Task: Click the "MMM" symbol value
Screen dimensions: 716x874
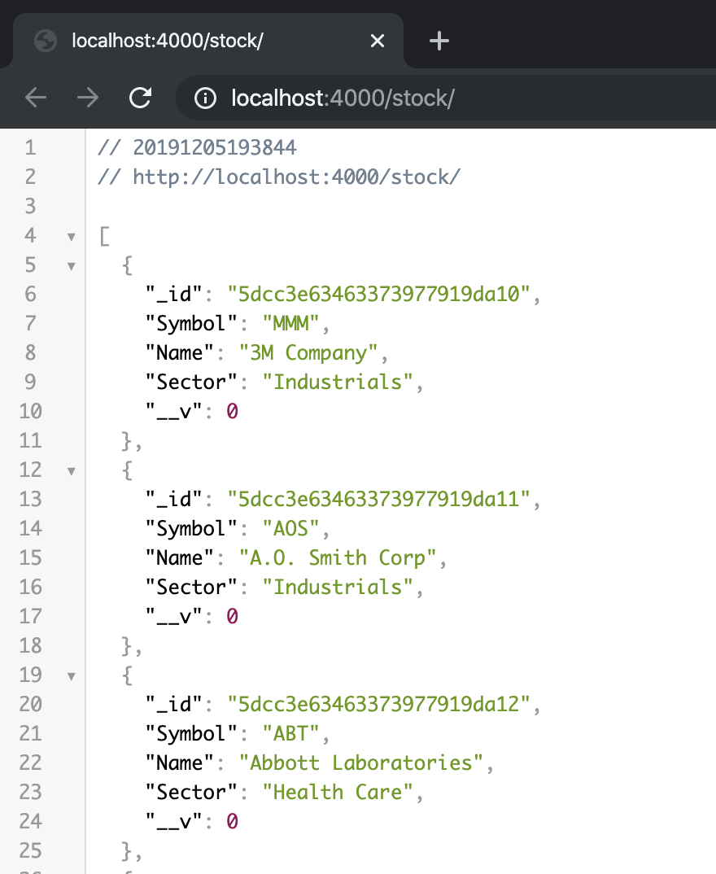Action: (290, 323)
